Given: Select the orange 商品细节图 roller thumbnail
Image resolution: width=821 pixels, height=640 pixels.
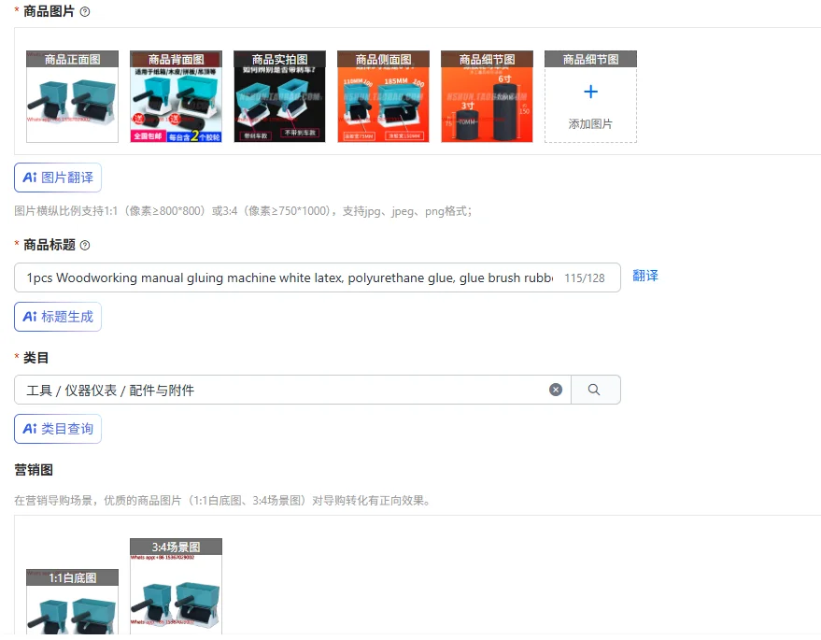Looking at the screenshot, I should 487,96.
